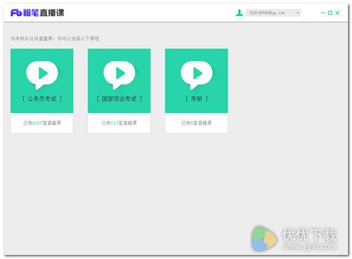Click the text 已有5堂直播课

point(197,123)
